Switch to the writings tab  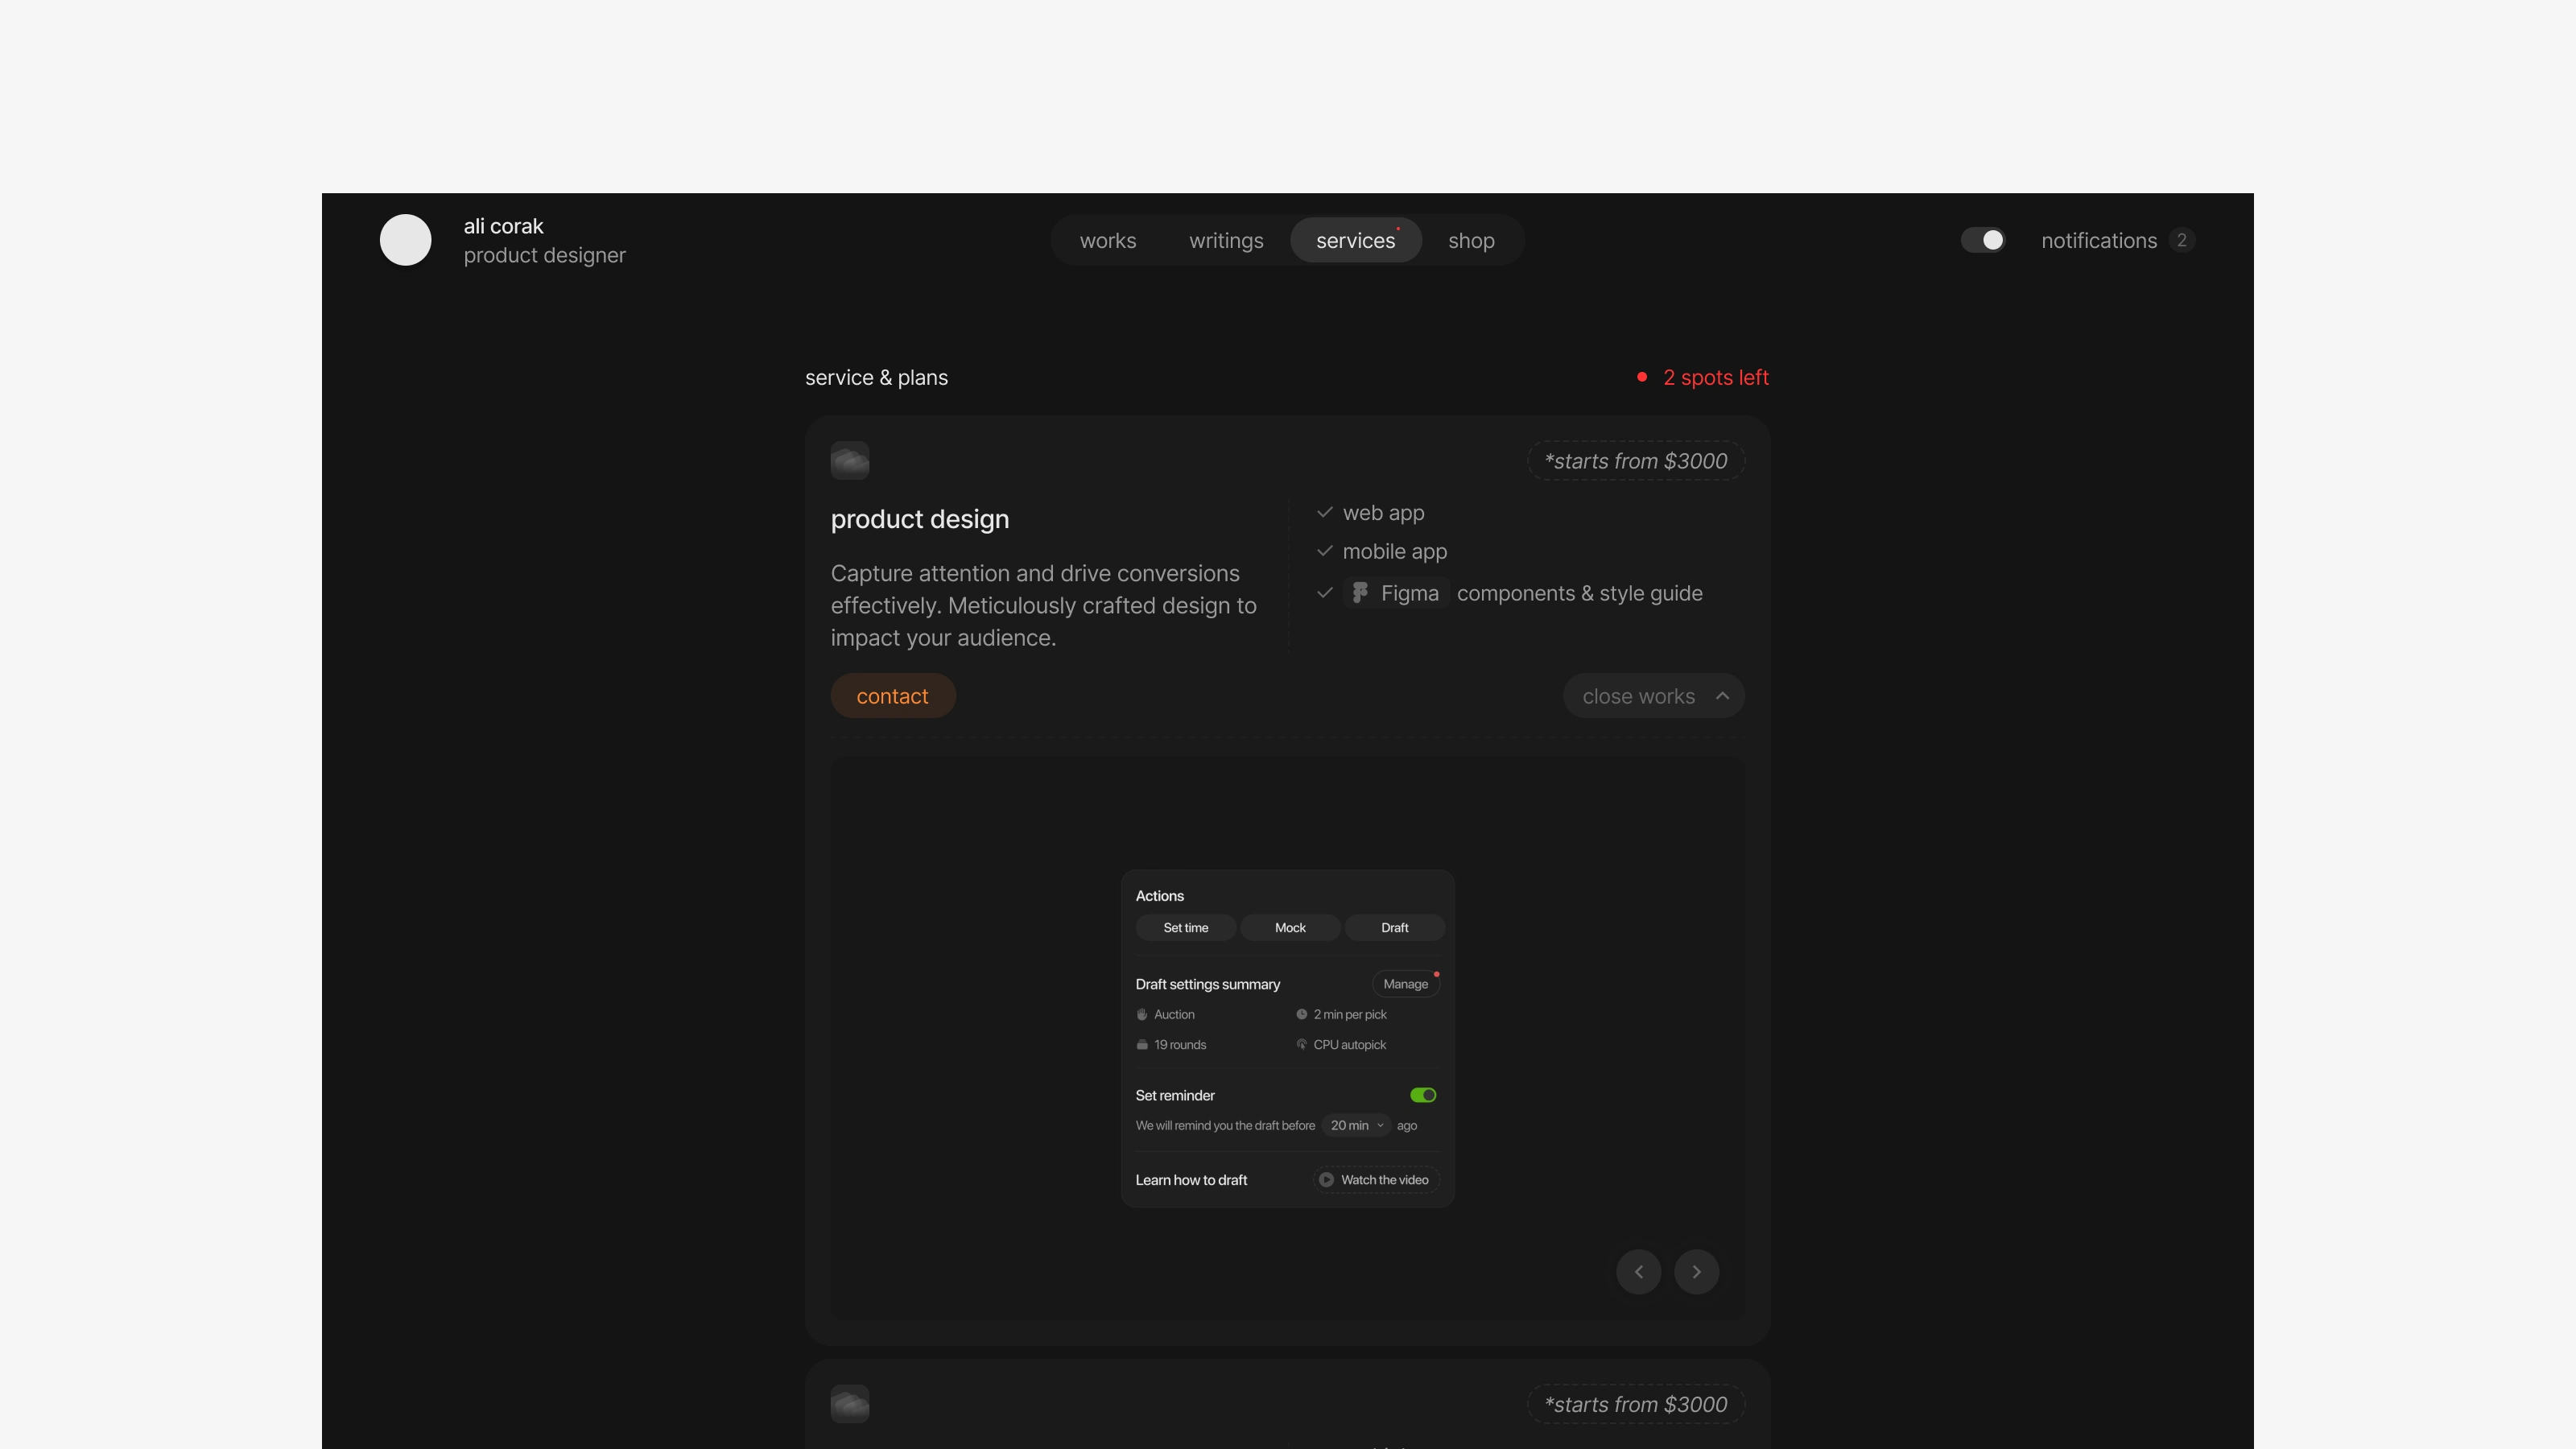(1225, 240)
